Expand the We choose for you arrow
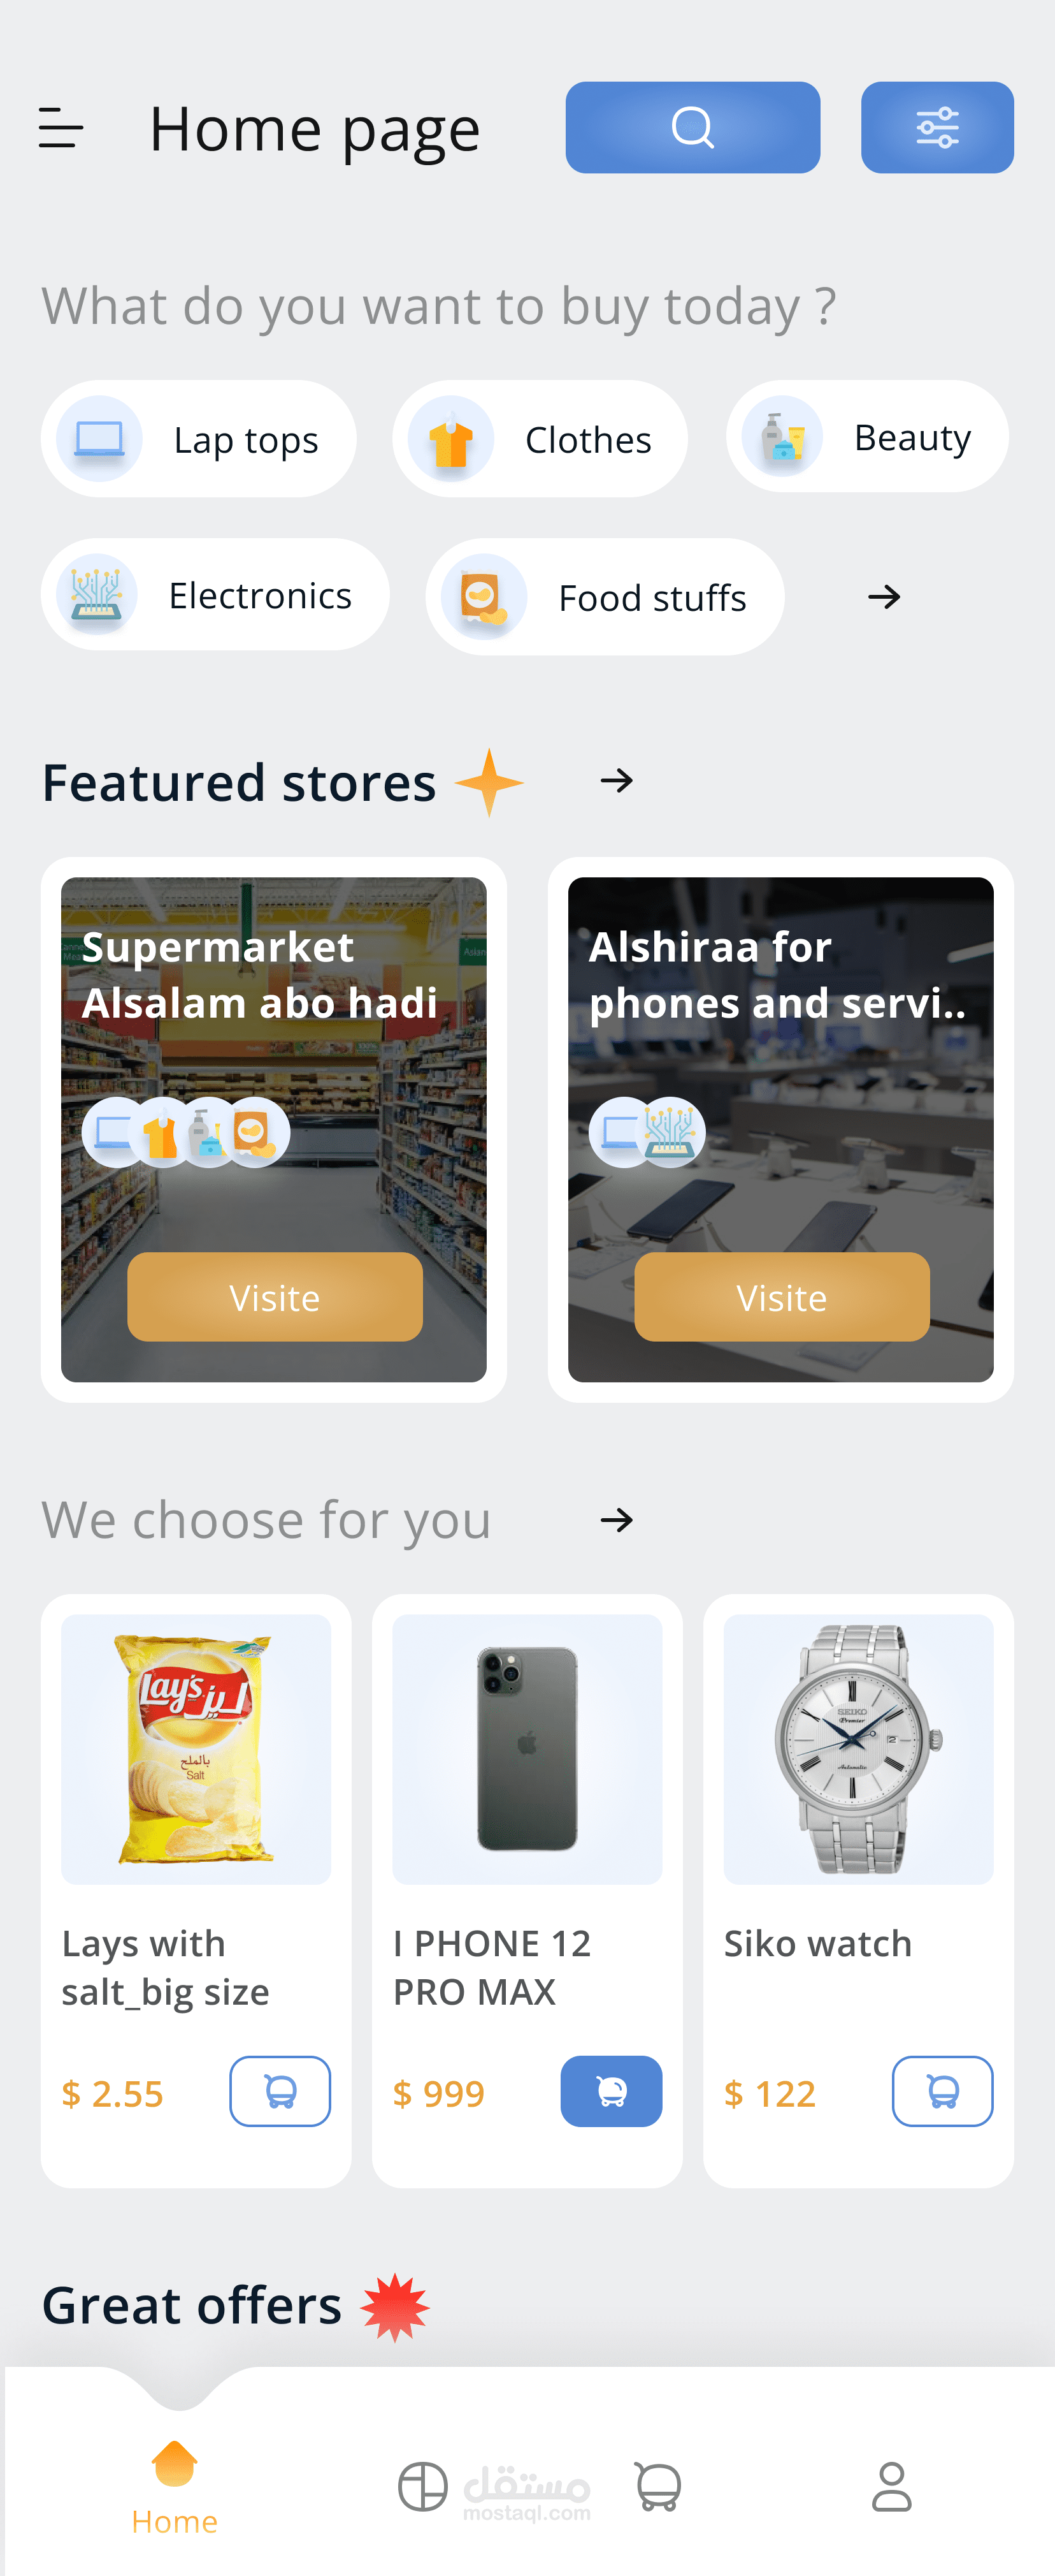The image size is (1055, 2576). (617, 1520)
